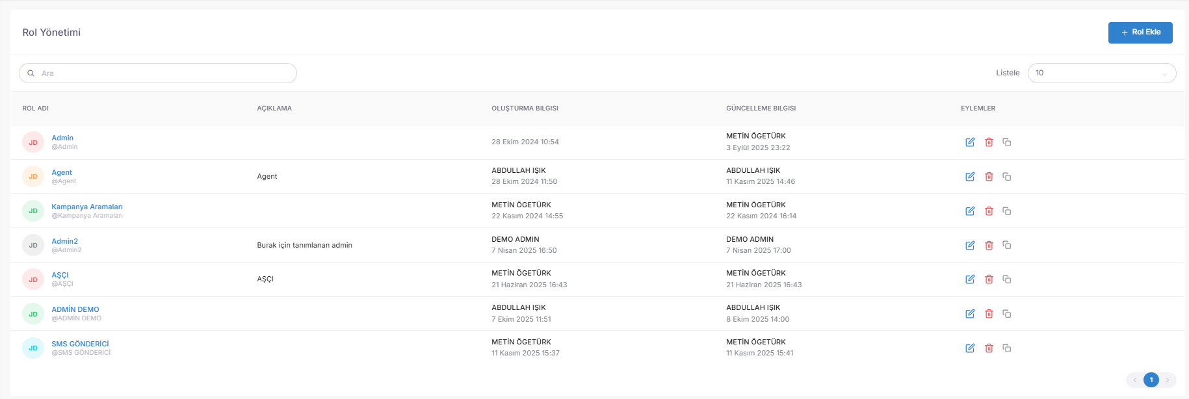Click the update date '3 Eylül 2025 23:22'
This screenshot has height=399, width=1189.
point(758,148)
